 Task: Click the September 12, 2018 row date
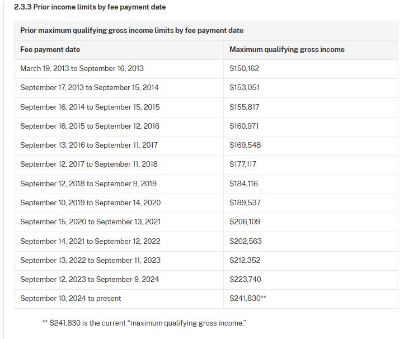[88, 183]
